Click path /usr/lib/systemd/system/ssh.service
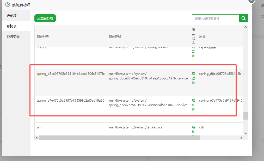 [x=136, y=127]
